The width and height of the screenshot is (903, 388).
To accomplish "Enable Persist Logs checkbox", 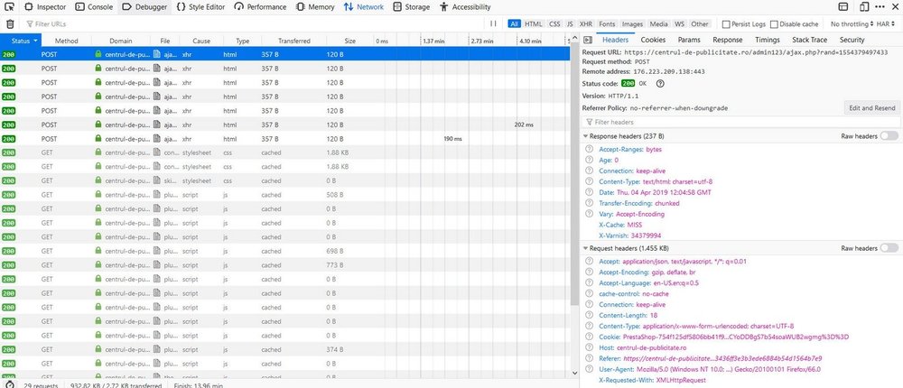I will (726, 24).
